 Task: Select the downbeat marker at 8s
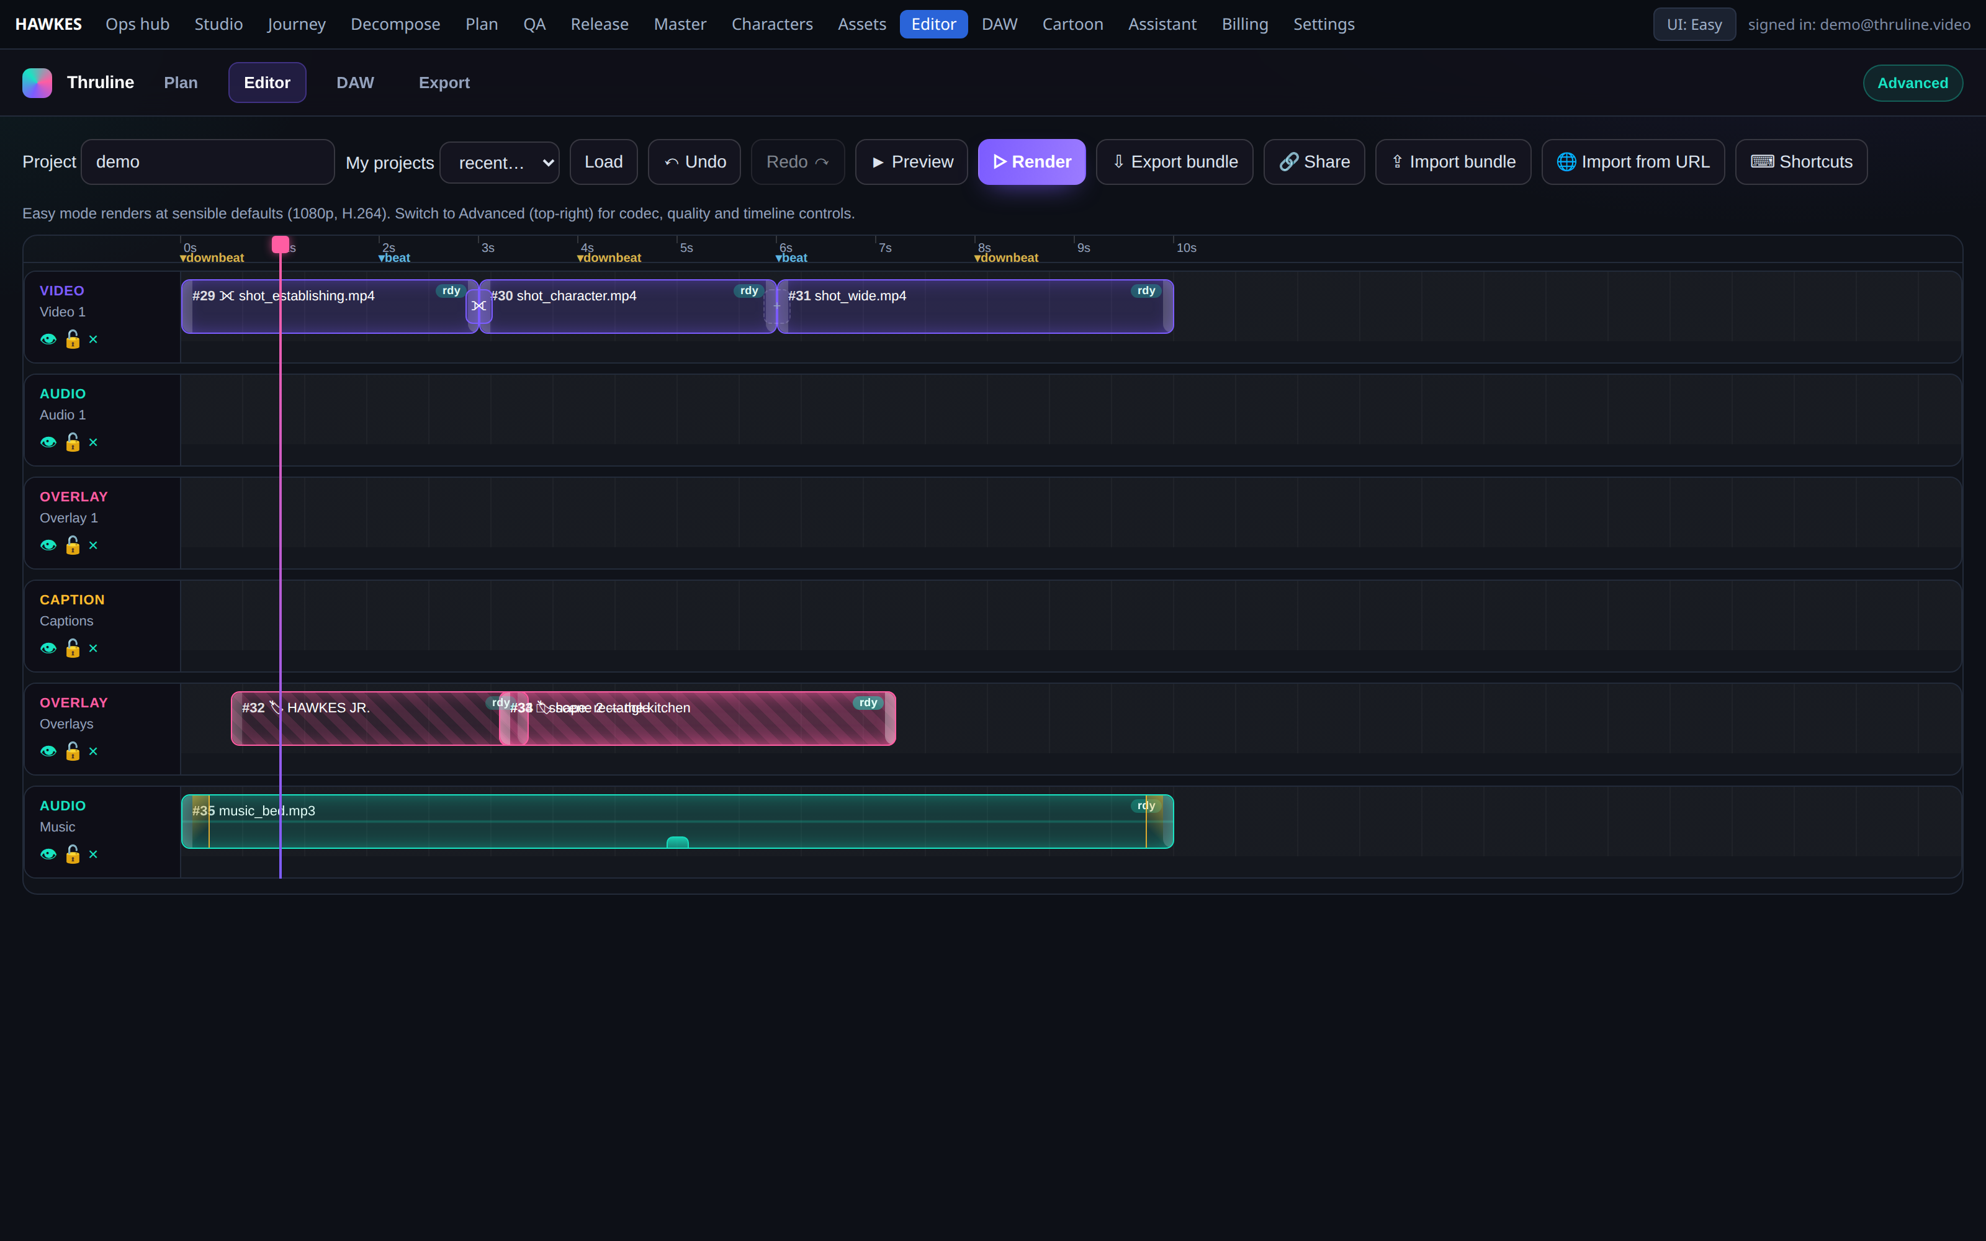click(x=1006, y=258)
